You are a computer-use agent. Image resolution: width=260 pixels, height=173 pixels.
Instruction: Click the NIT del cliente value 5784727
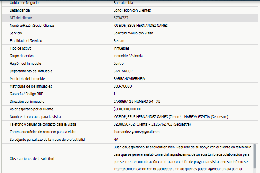tap(121, 18)
